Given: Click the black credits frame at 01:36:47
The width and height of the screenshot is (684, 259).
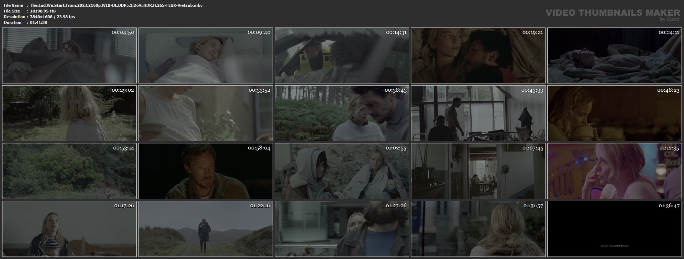Looking at the screenshot, I should (x=614, y=229).
